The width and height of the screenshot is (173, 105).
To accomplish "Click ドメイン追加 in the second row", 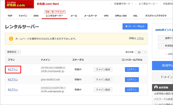I will pyautogui.click(x=103, y=80).
